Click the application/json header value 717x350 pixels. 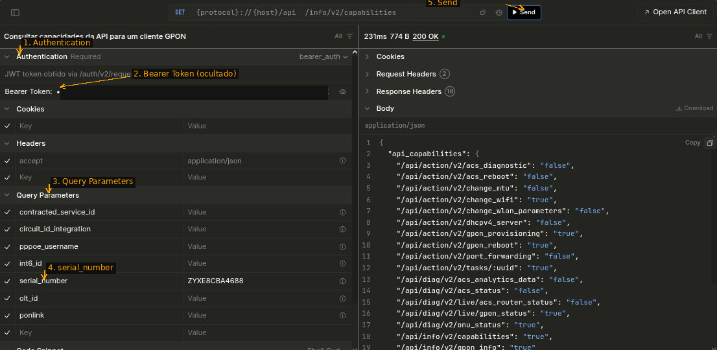(215, 161)
